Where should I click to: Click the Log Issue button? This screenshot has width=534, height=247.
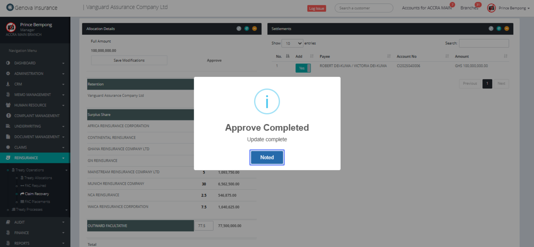(x=316, y=8)
